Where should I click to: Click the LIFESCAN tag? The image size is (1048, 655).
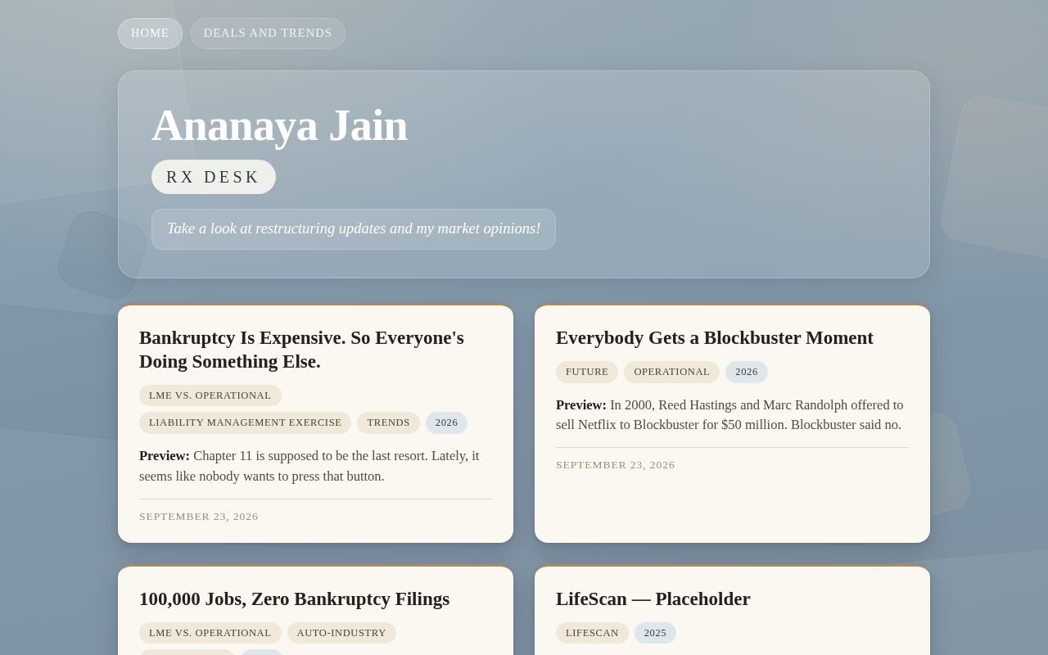click(592, 633)
